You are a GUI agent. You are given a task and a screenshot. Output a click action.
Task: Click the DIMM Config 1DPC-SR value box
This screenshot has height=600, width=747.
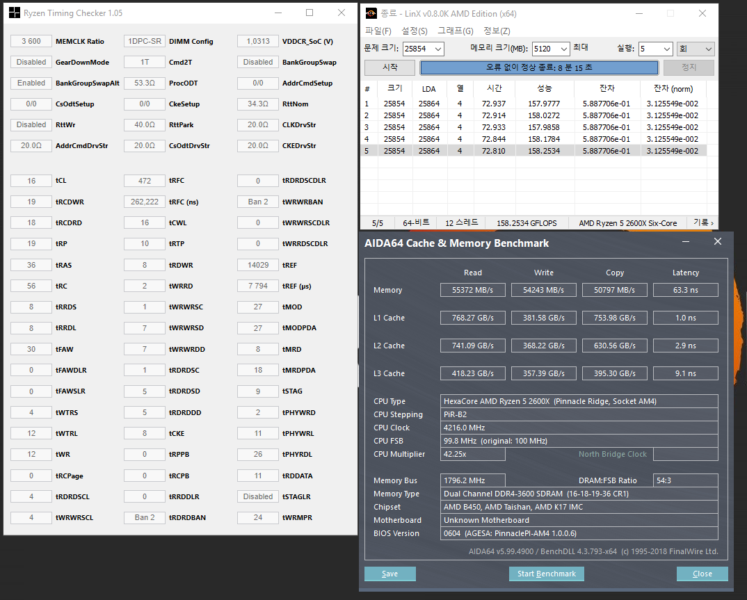click(x=145, y=41)
